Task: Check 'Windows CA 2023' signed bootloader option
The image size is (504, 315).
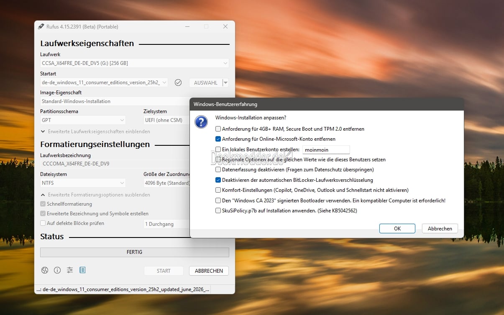Action: (x=218, y=201)
